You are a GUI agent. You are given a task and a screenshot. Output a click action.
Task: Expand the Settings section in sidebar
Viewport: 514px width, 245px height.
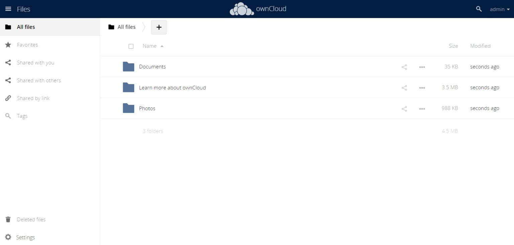pos(25,237)
